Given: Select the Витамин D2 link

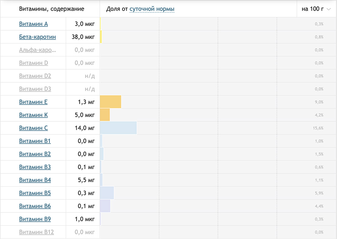Looking at the screenshot, I should coord(35,76).
